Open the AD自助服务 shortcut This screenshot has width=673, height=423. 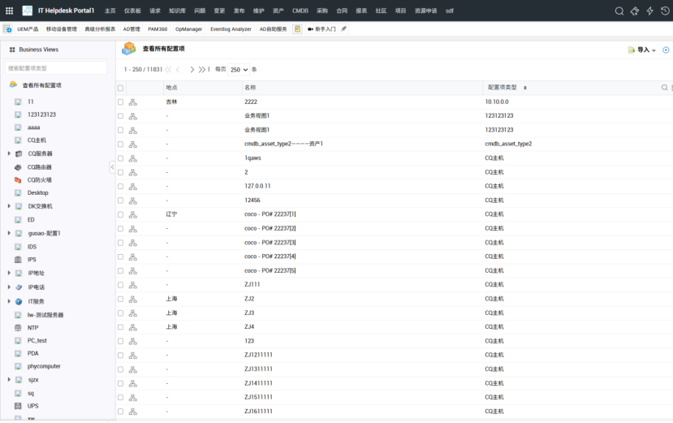(273, 29)
